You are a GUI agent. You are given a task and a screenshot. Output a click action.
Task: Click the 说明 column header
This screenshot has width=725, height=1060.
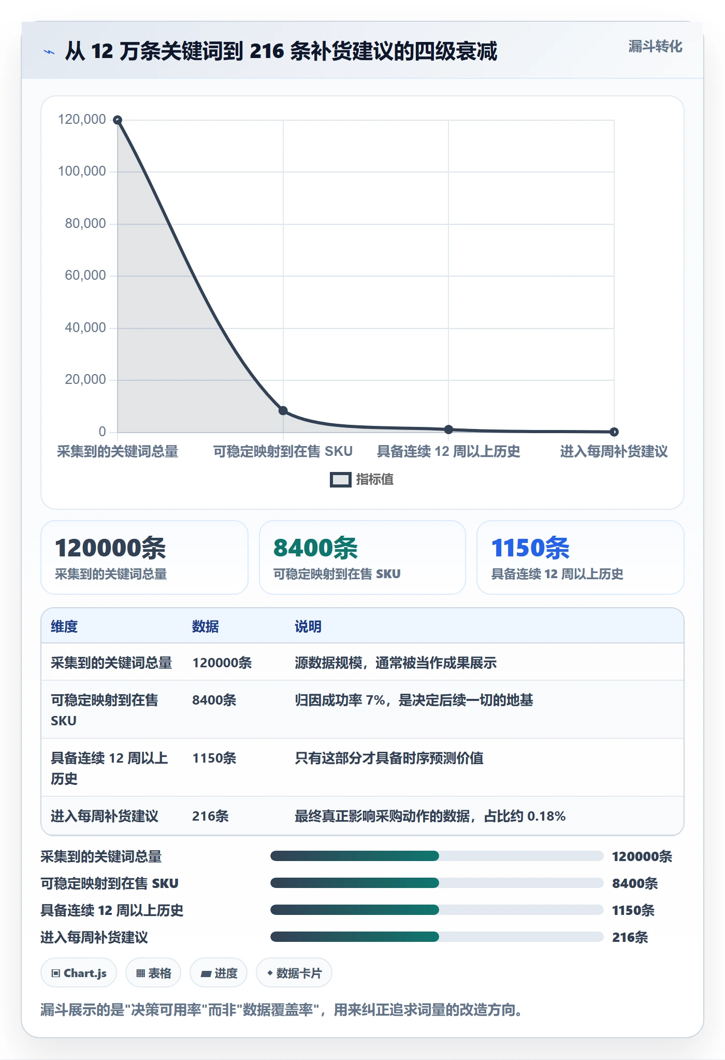click(308, 626)
